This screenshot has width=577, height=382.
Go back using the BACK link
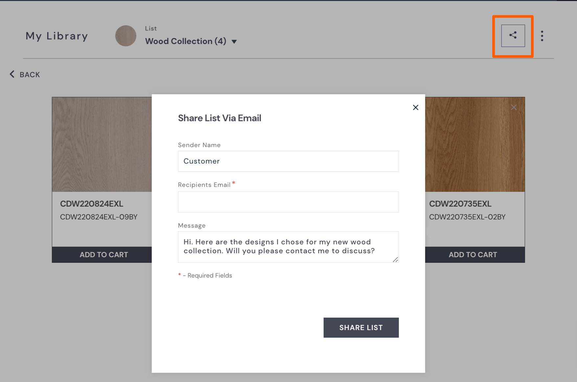[x=25, y=75]
